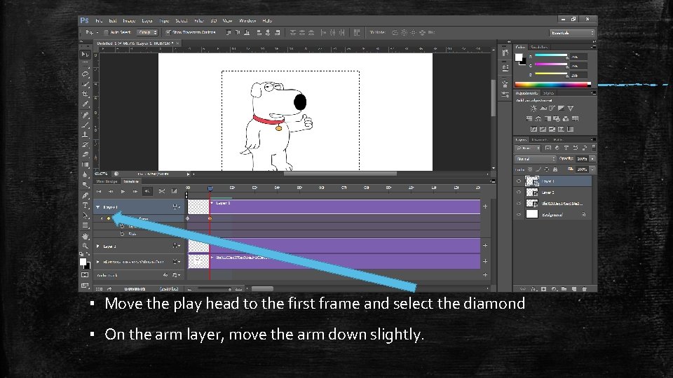673x378 pixels.
Task: Open the Group auto-select dropdown
Action: point(147,33)
